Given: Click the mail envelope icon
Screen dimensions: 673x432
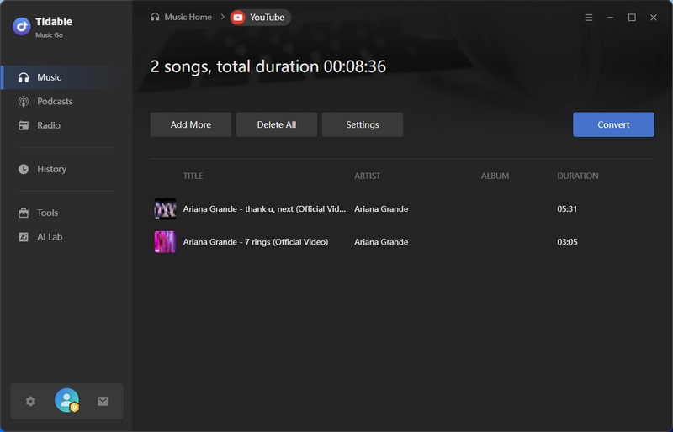Looking at the screenshot, I should pos(103,401).
